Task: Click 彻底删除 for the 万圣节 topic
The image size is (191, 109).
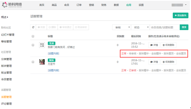Action: pos(168,62)
